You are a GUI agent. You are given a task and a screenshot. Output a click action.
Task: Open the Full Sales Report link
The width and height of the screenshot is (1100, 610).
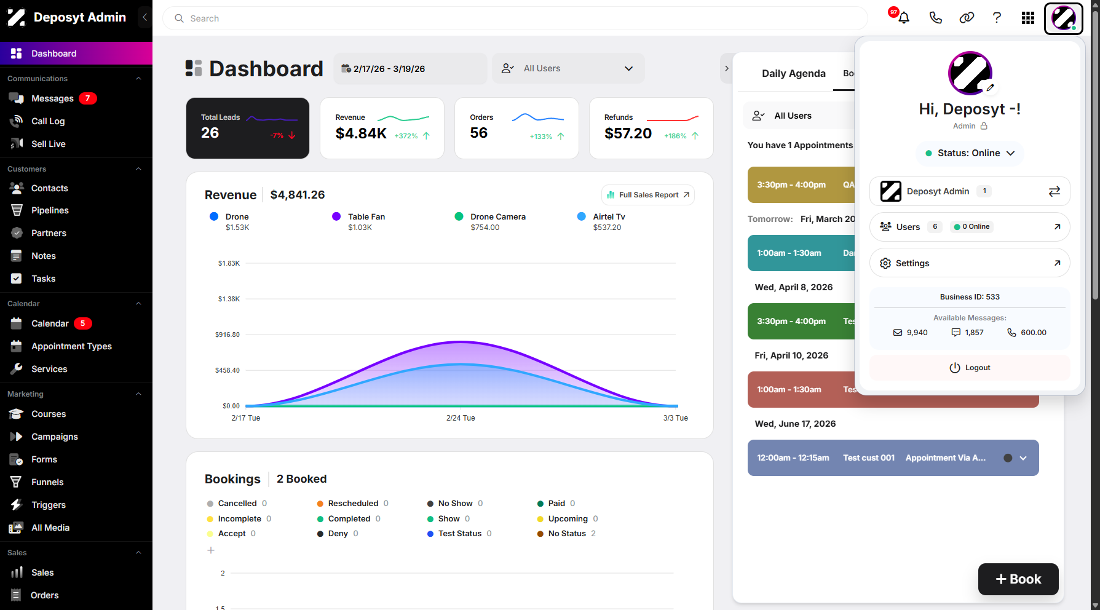[x=648, y=195]
